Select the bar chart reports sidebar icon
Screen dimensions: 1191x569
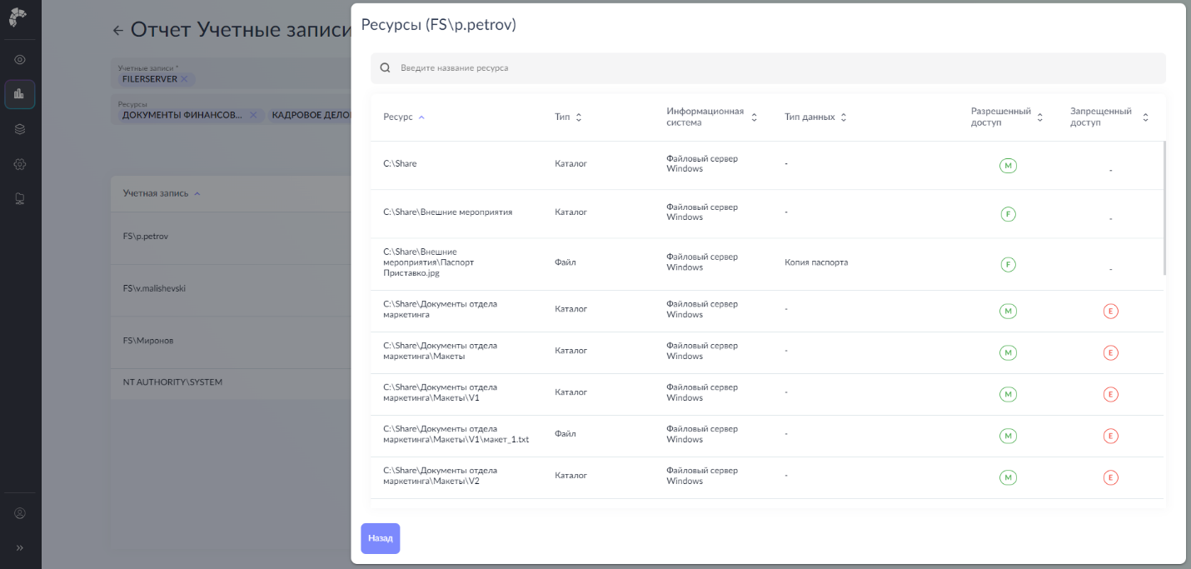(x=20, y=94)
